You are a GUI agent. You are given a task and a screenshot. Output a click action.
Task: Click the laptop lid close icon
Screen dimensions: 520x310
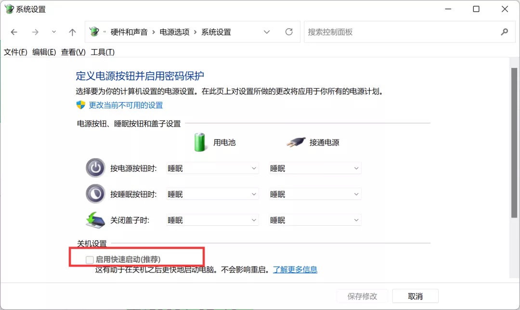point(95,220)
